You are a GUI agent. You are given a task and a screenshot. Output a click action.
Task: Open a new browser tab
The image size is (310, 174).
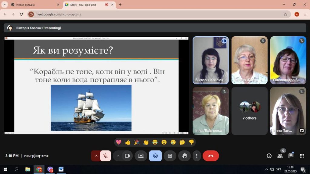coord(120,5)
